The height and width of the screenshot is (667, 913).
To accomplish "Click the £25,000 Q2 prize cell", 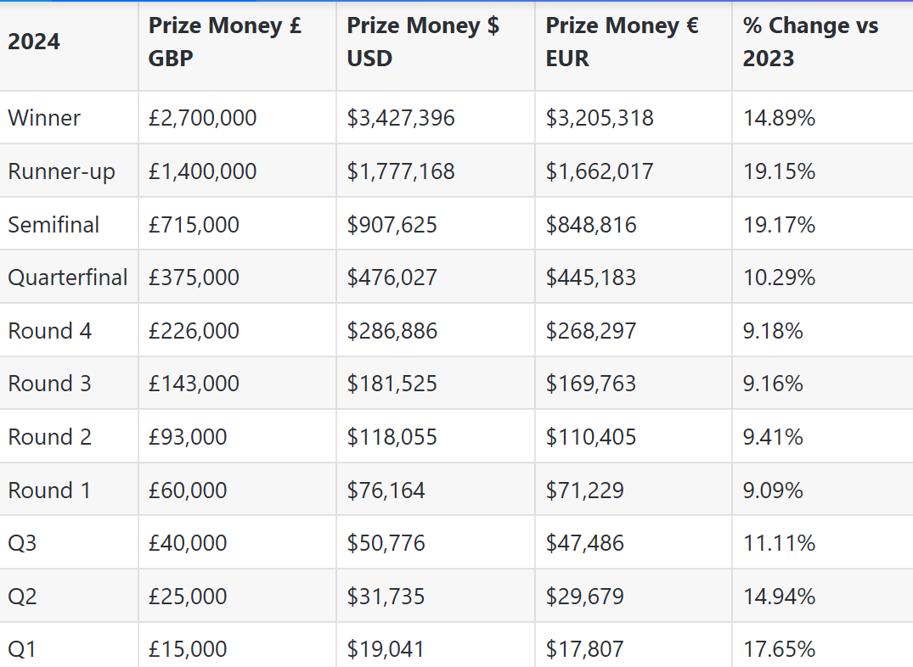I will pos(188,597).
